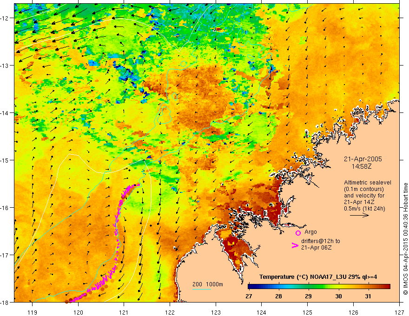Screen dimensions: 409x316
Task: Click the cyan 200 1000m isobath legend line
Action: pyautogui.click(x=202, y=289)
